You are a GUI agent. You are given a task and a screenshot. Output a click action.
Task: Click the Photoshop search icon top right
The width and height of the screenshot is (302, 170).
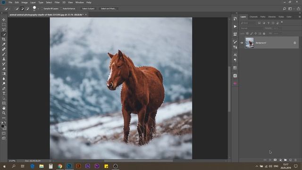coord(284,8)
